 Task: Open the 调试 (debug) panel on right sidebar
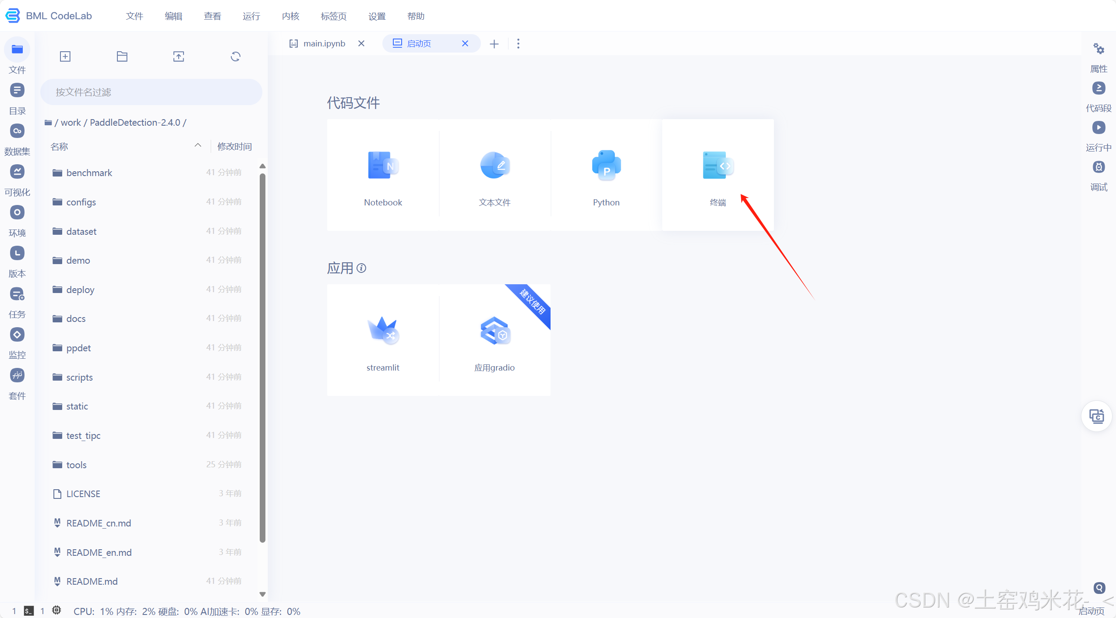coord(1098,168)
